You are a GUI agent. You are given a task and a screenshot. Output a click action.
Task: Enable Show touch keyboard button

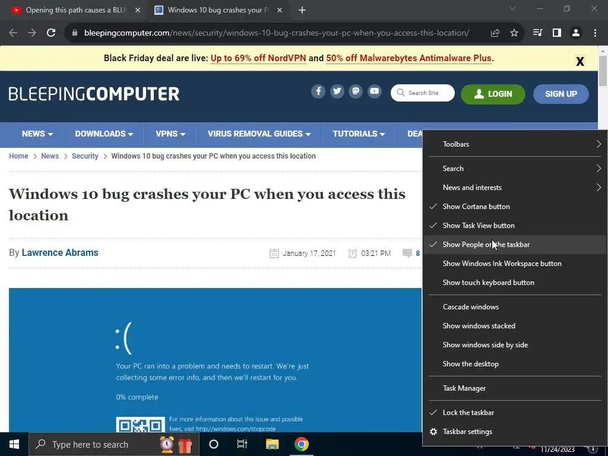click(515, 282)
